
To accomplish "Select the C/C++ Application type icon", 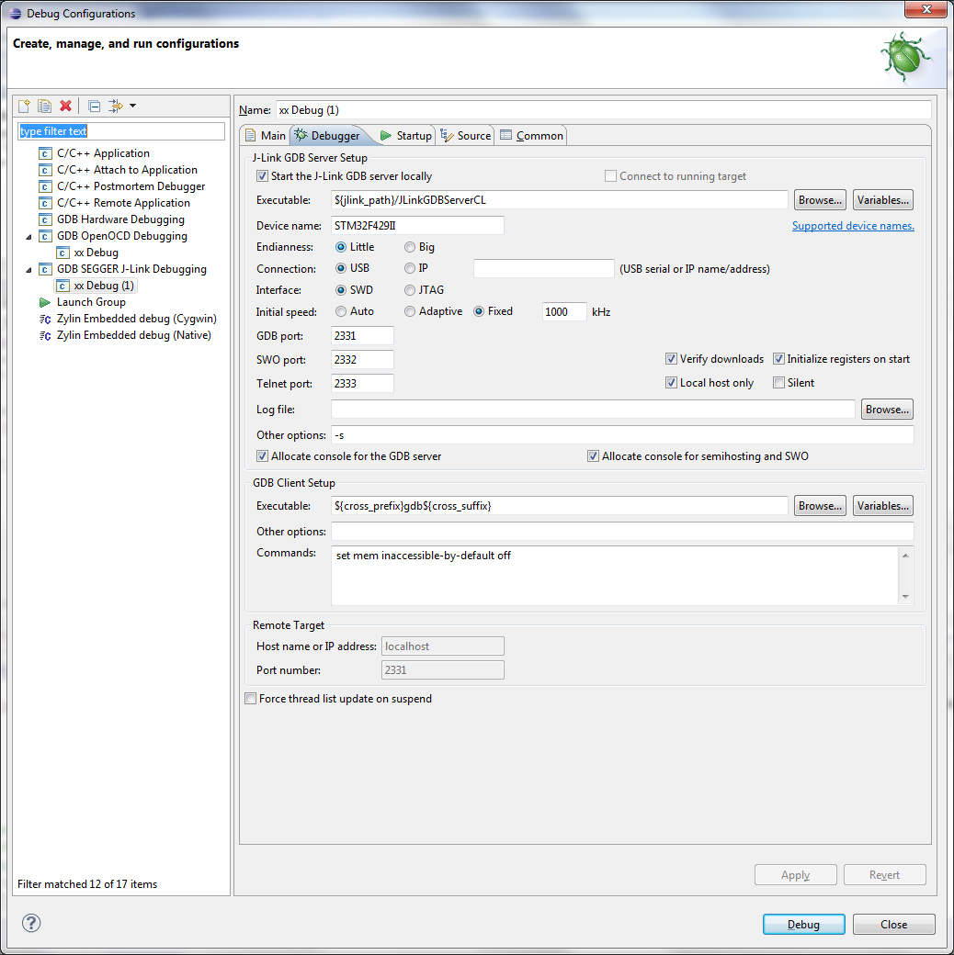I will point(45,153).
